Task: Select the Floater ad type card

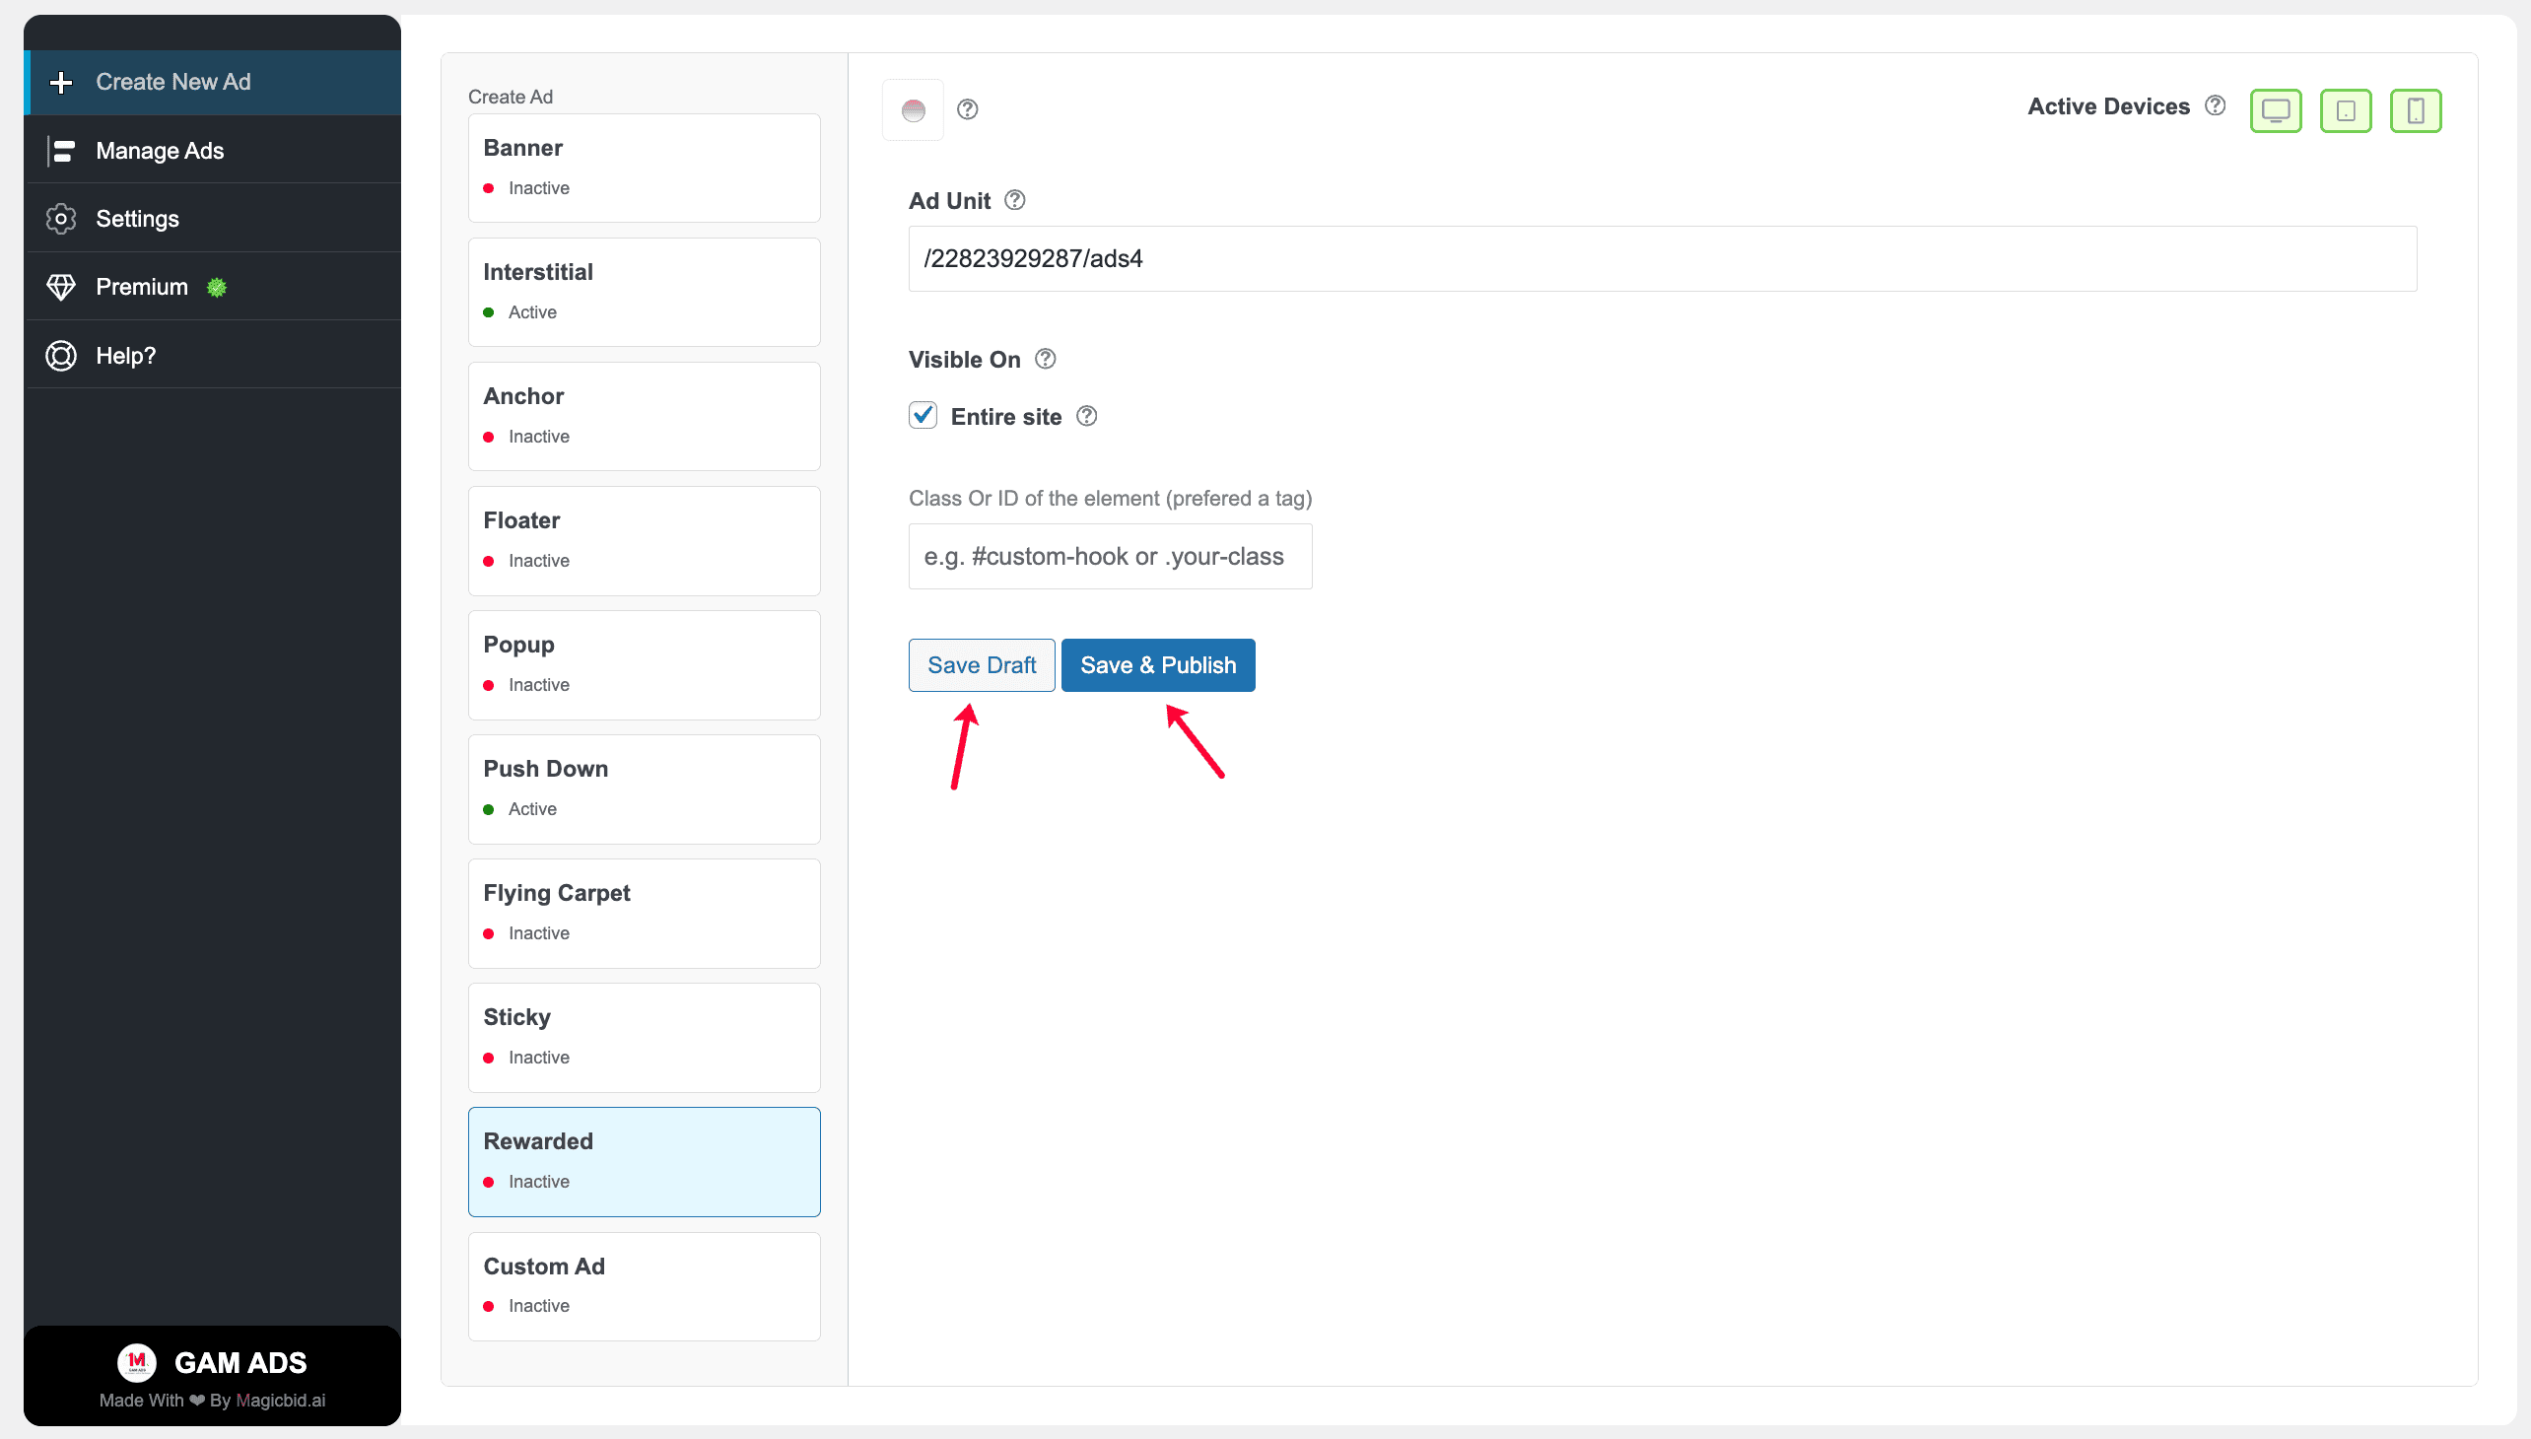Action: point(644,541)
